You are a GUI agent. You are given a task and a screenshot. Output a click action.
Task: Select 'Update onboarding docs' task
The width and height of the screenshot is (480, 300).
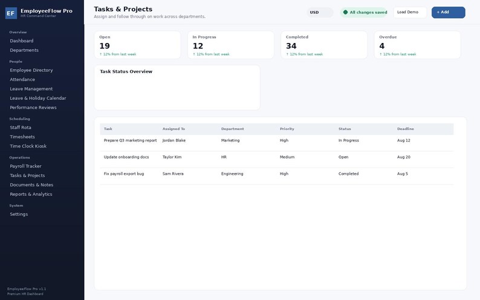tap(126, 157)
